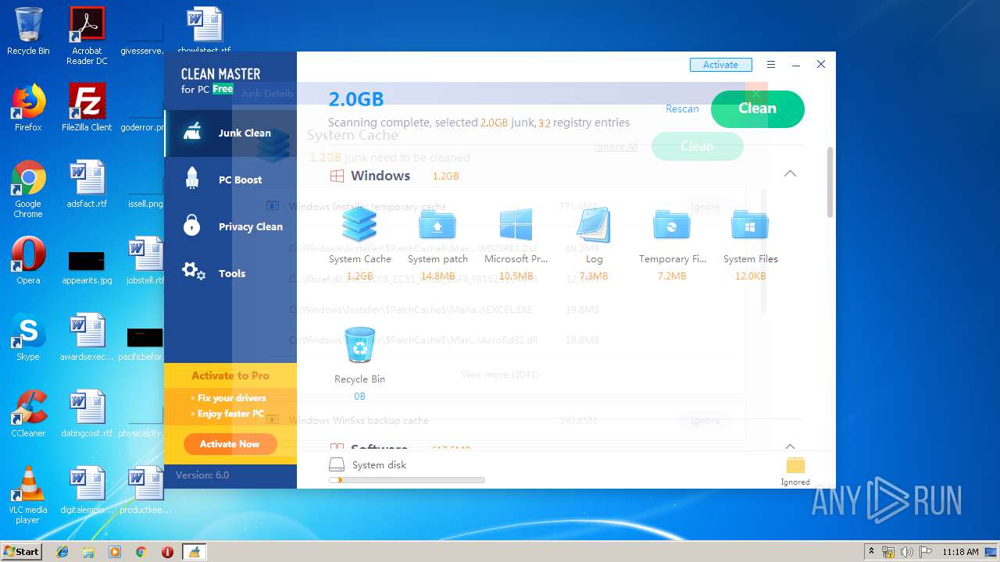
Task: Click the Windows 1.2GB size label
Action: click(x=445, y=176)
